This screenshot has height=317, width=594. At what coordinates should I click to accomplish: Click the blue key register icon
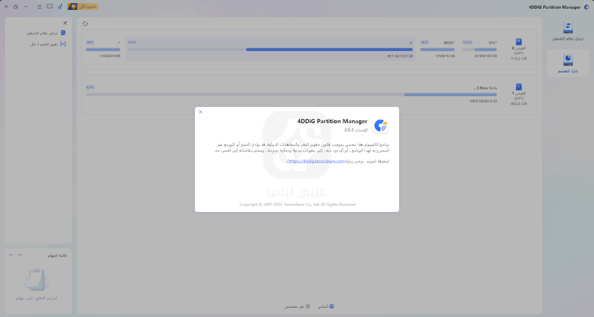click(x=60, y=6)
